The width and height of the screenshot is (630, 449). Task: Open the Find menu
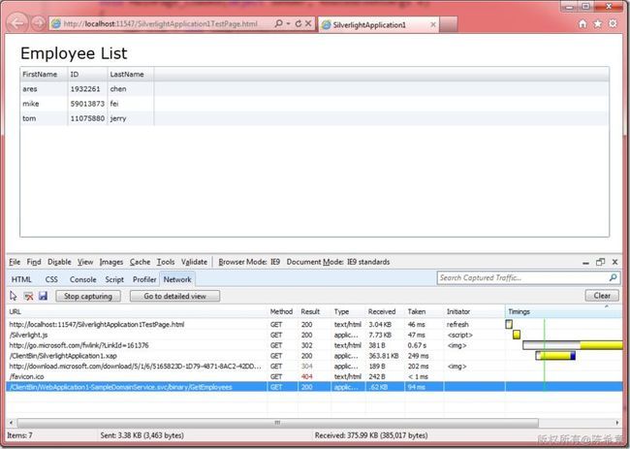[x=34, y=262]
